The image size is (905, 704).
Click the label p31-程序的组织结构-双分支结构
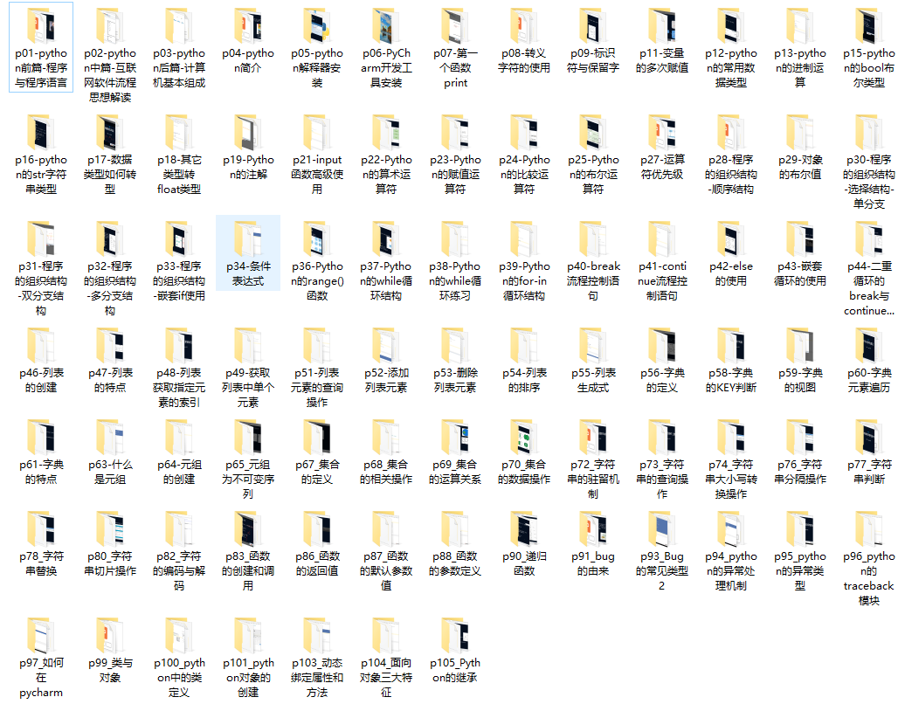pos(40,288)
